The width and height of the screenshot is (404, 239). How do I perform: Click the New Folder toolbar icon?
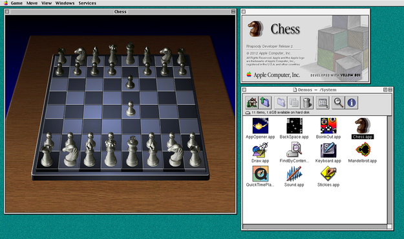coord(281,102)
